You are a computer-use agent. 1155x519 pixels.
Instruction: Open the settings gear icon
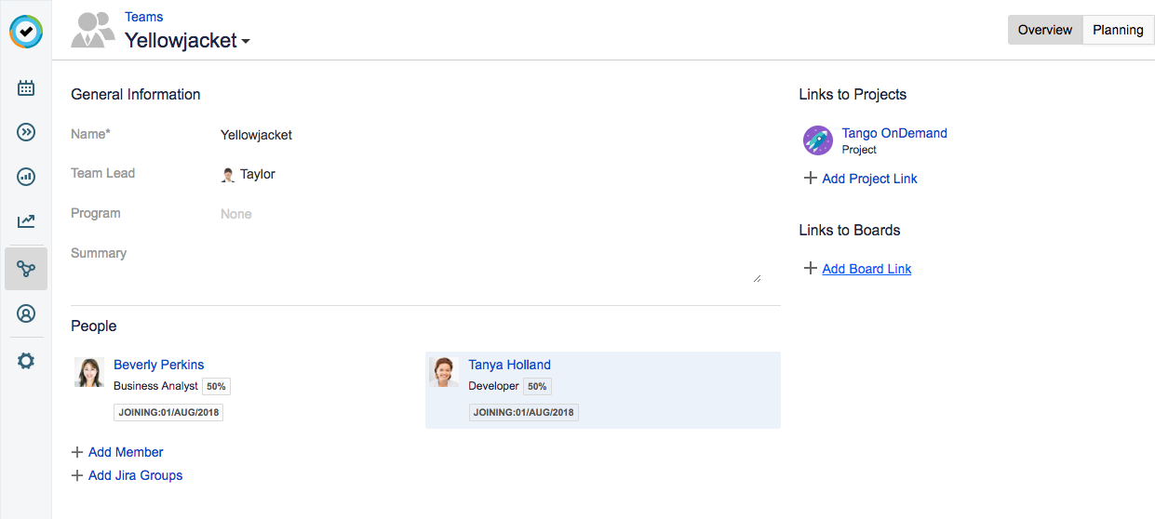(x=26, y=361)
